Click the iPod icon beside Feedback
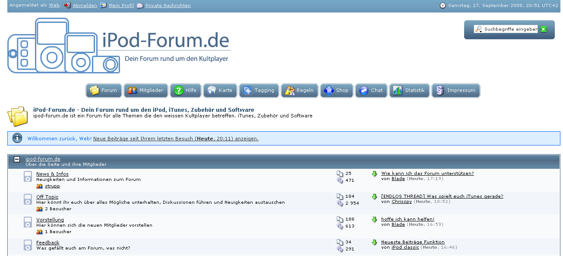 [28, 245]
